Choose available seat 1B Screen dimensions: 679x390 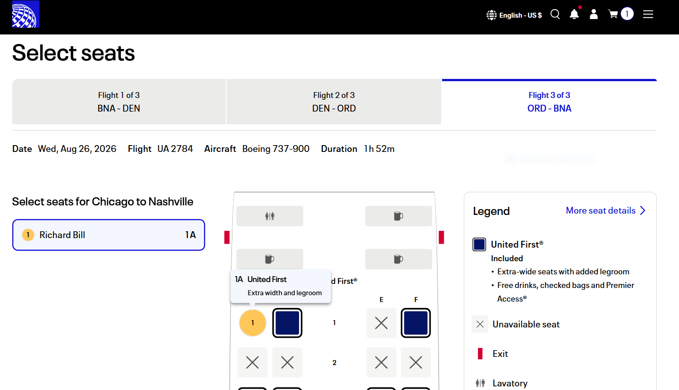pyautogui.click(x=287, y=323)
